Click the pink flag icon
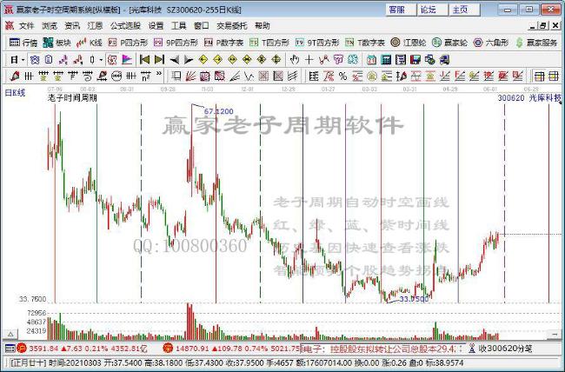 [x=127, y=60]
